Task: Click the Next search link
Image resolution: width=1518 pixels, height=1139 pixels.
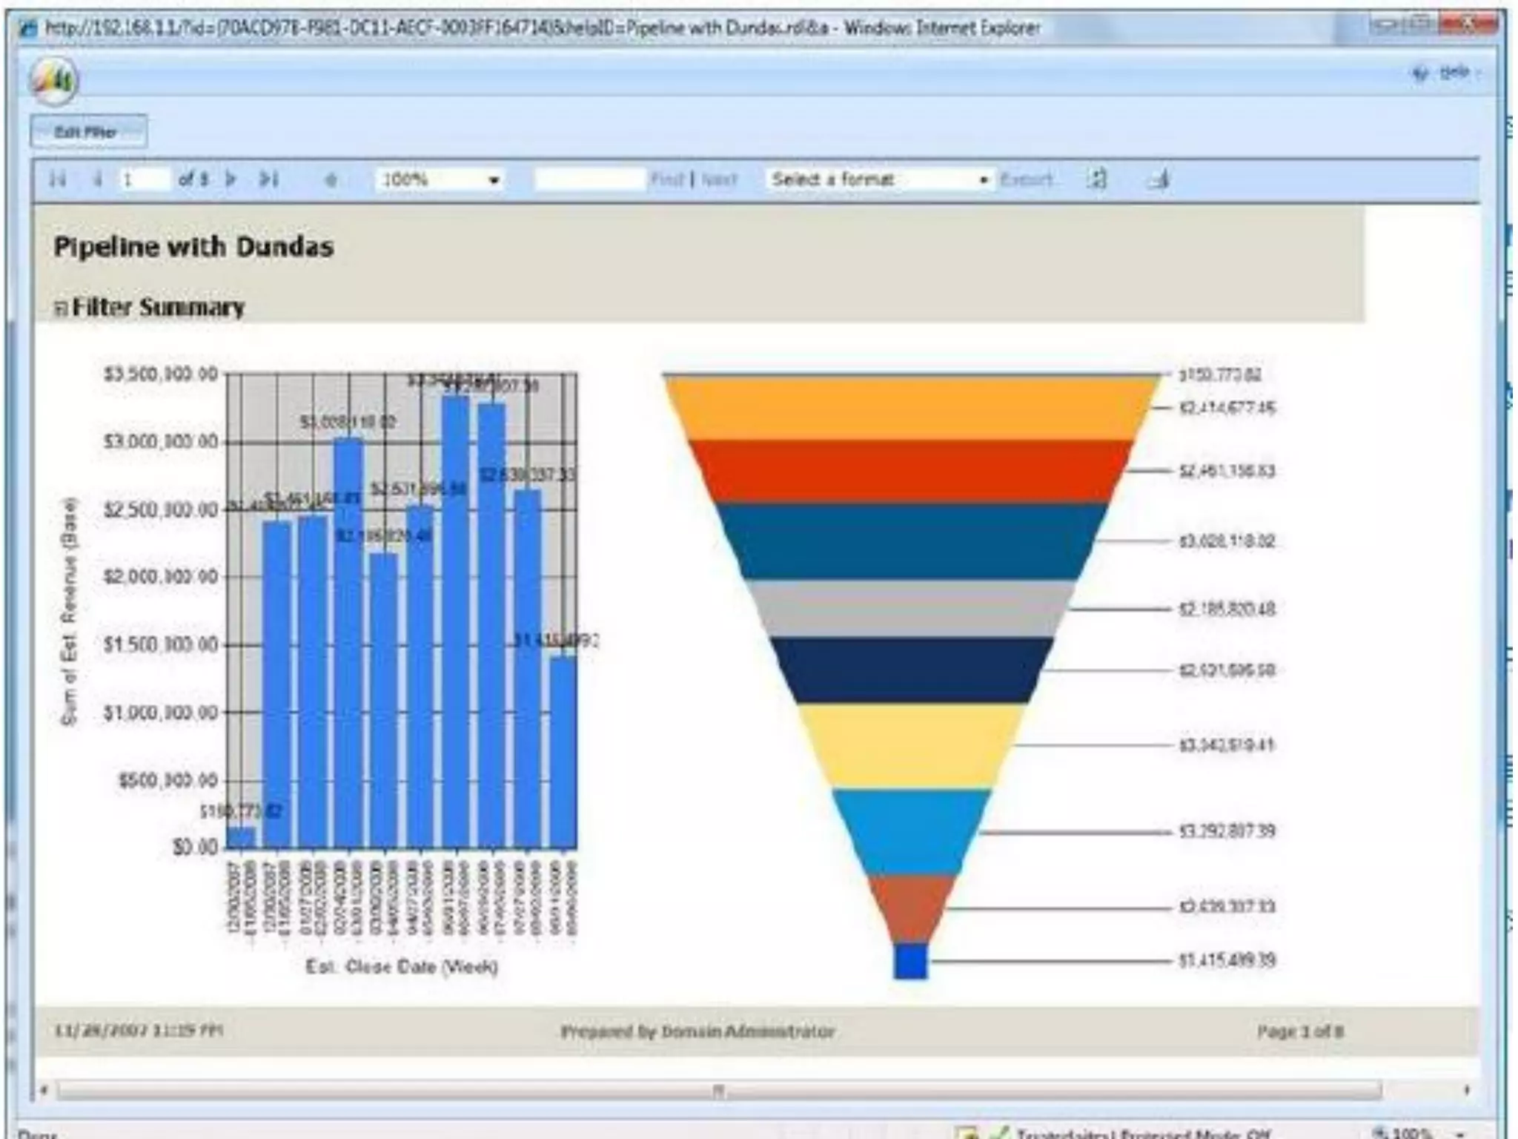Action: tap(719, 179)
